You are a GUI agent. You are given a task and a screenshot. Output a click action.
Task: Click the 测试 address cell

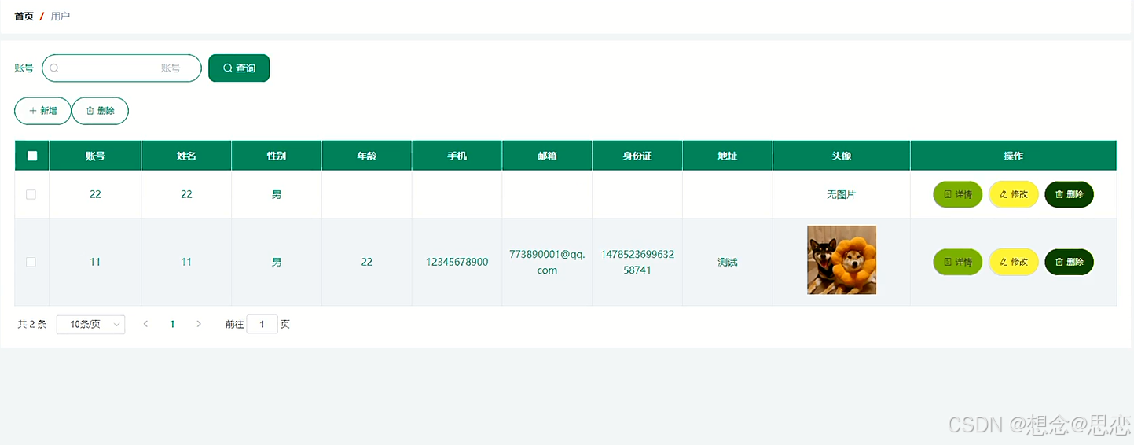[728, 262]
